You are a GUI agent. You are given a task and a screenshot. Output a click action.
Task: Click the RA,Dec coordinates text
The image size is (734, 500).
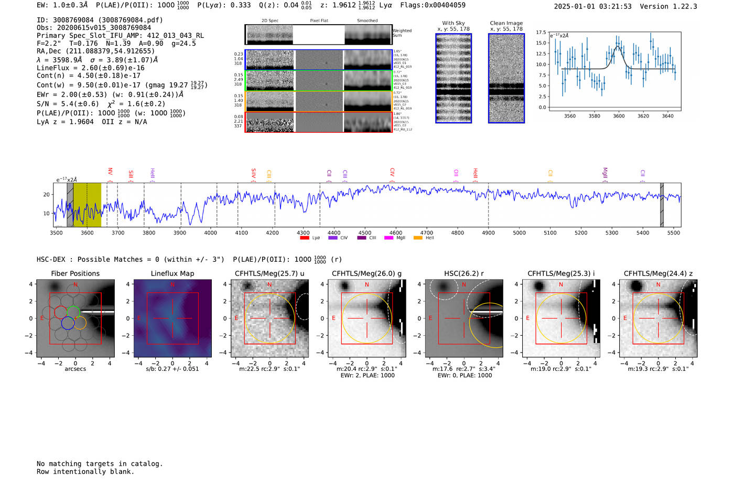click(x=96, y=51)
